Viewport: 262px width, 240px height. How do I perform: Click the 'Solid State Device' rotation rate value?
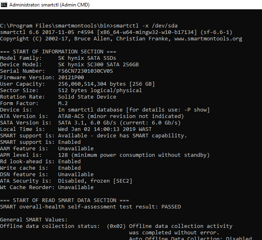[87, 97]
